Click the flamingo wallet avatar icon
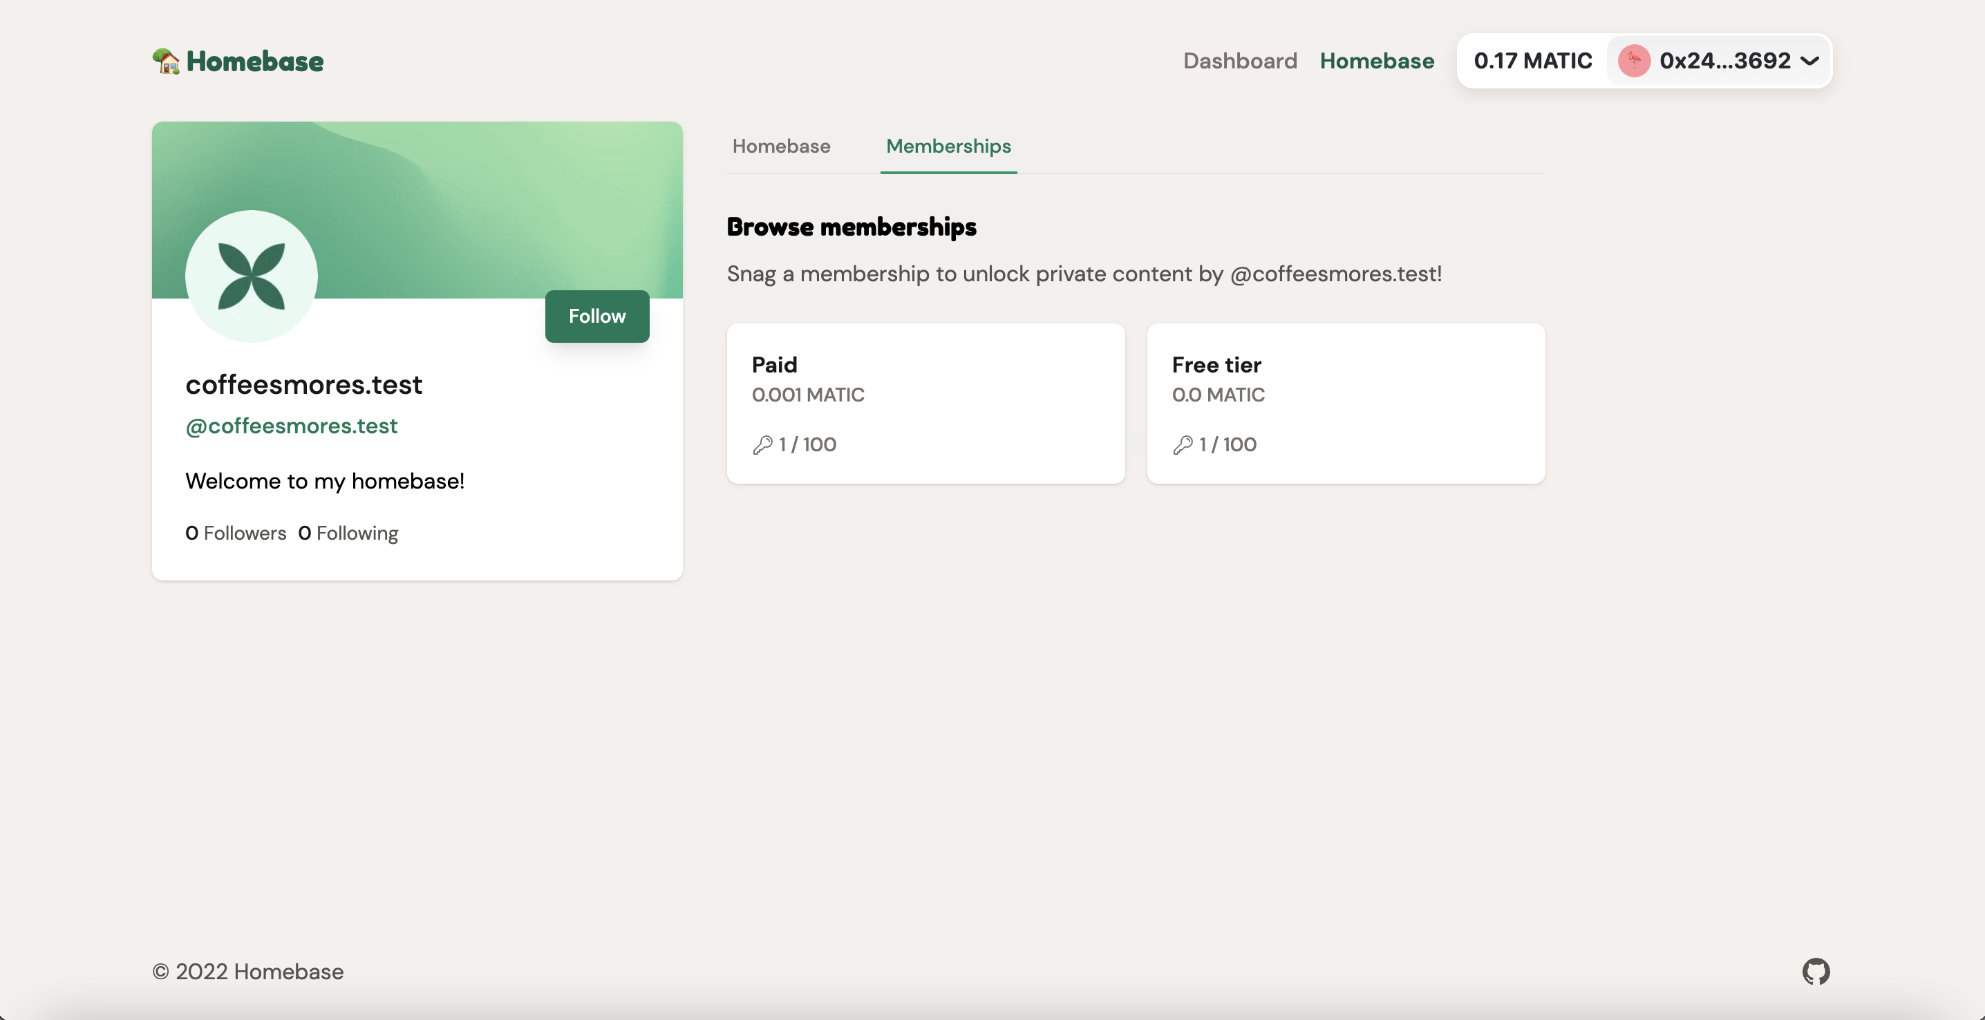This screenshot has width=1985, height=1020. point(1634,61)
